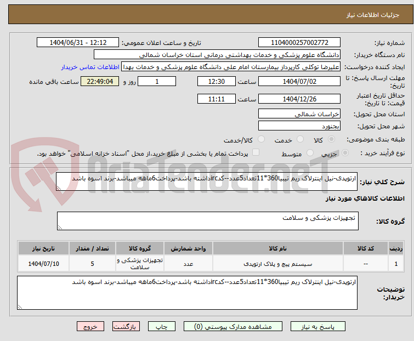Click the واحد شمارش column header

188,248
